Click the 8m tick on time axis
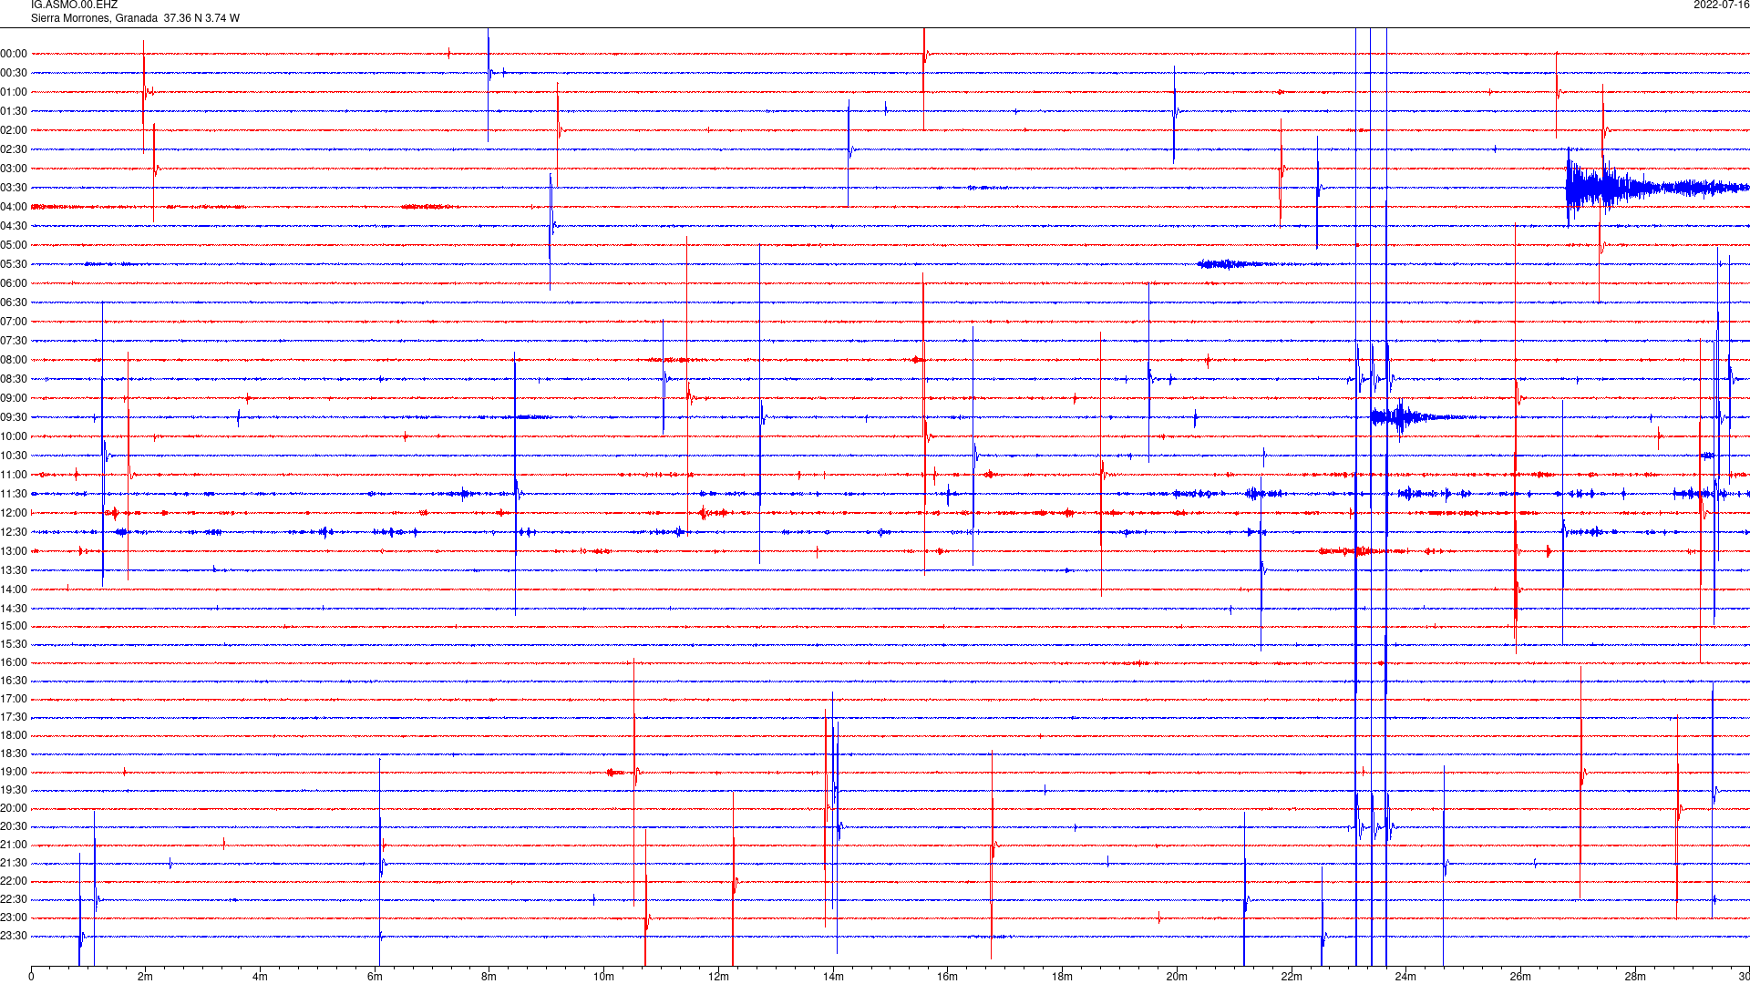Image resolution: width=1750 pixels, height=984 pixels. pyautogui.click(x=489, y=977)
